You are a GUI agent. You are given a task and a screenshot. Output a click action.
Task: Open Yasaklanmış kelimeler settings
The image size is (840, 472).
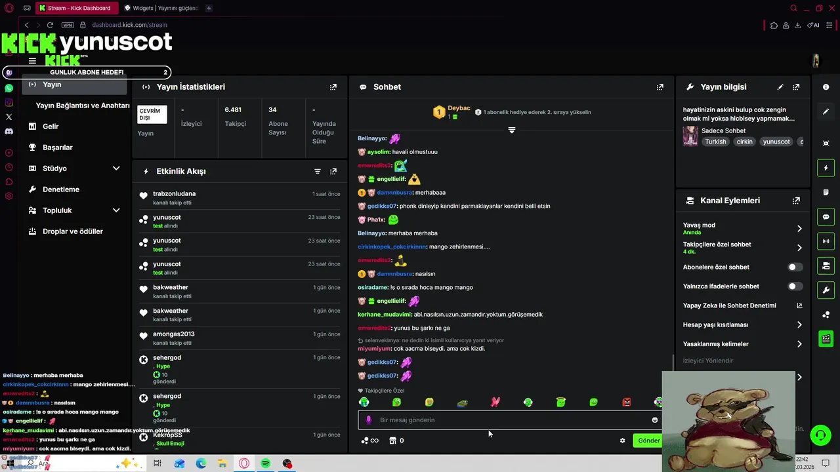(742, 344)
